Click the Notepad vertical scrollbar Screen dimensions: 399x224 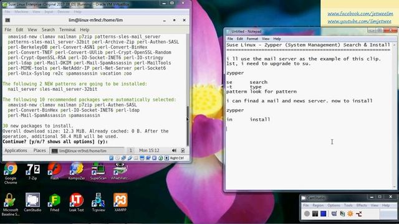395,116
